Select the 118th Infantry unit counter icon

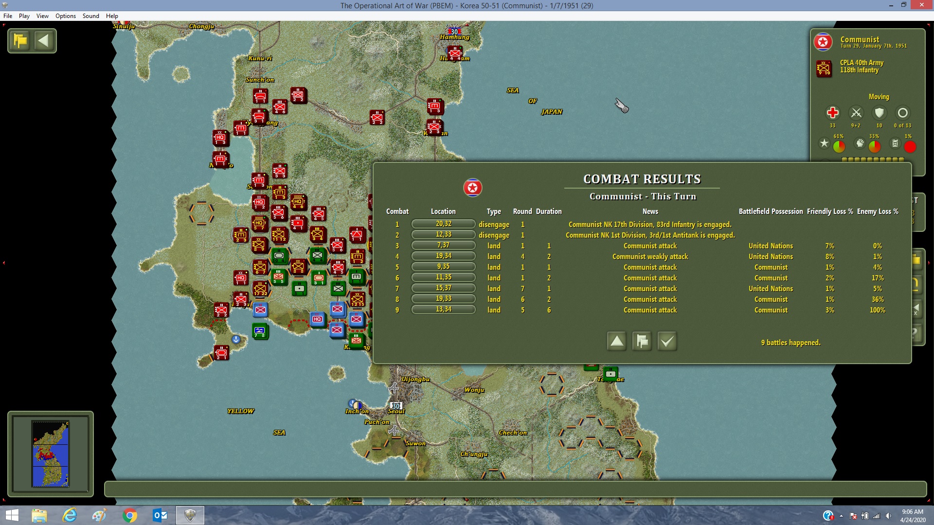[824, 69]
